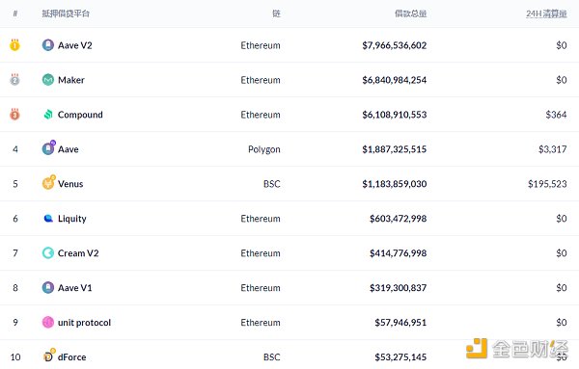The image size is (579, 369).
Task: Click the Maker borrow total $6,840,984,254
Action: click(395, 80)
